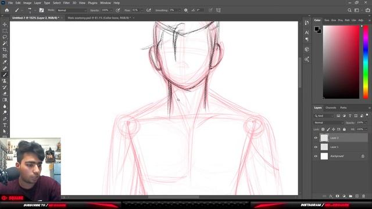Open the Filter menu
Screen dimensions: 372x209
(x=66, y=3)
